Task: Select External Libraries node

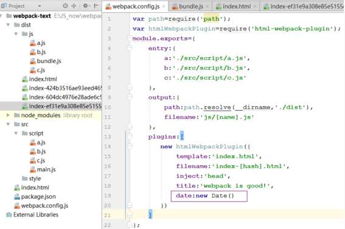Action: (36, 215)
